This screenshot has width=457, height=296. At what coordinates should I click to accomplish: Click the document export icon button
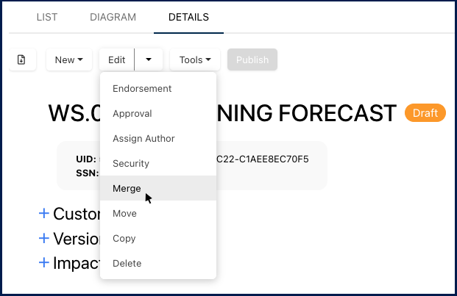tap(21, 59)
